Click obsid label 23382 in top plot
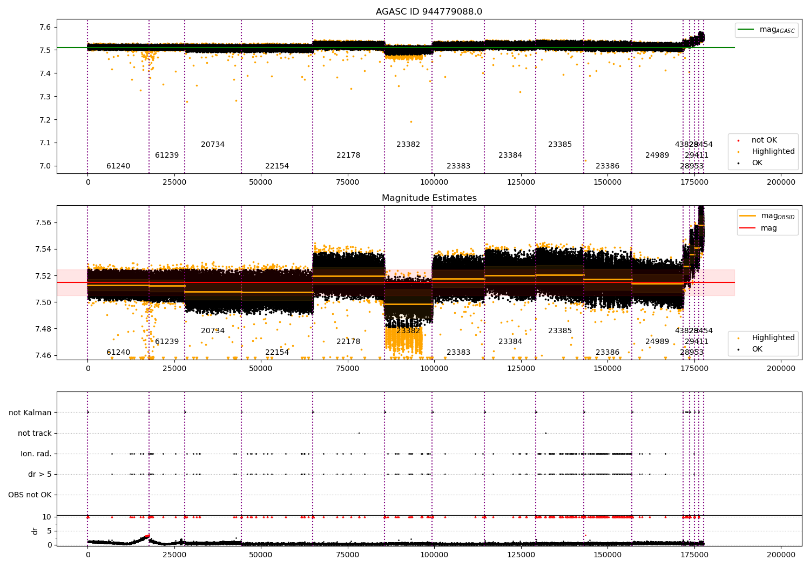810x567 pixels. coord(408,144)
